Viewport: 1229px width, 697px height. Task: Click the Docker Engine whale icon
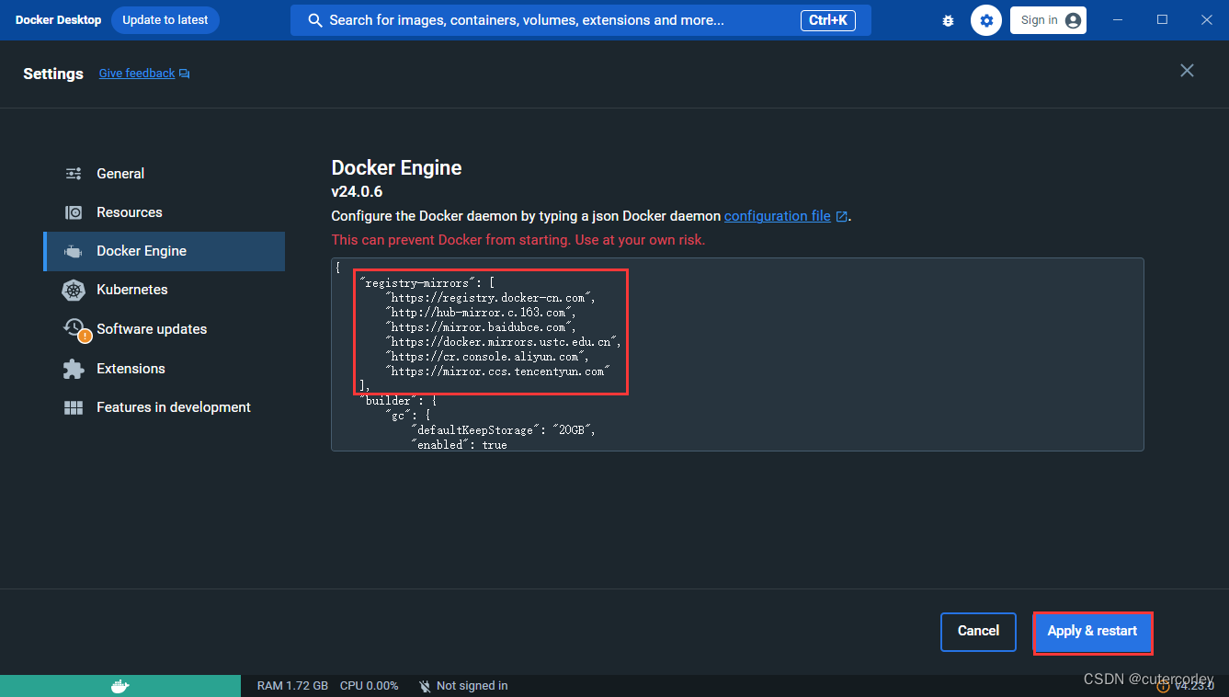[74, 251]
